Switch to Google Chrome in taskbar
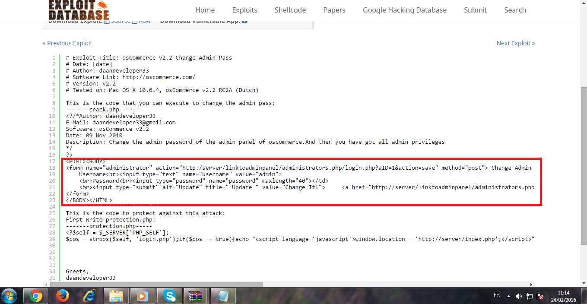The width and height of the screenshot is (587, 304). (36, 296)
